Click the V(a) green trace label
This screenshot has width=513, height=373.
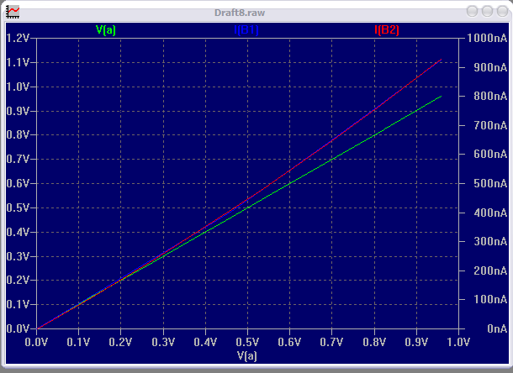[x=106, y=30]
